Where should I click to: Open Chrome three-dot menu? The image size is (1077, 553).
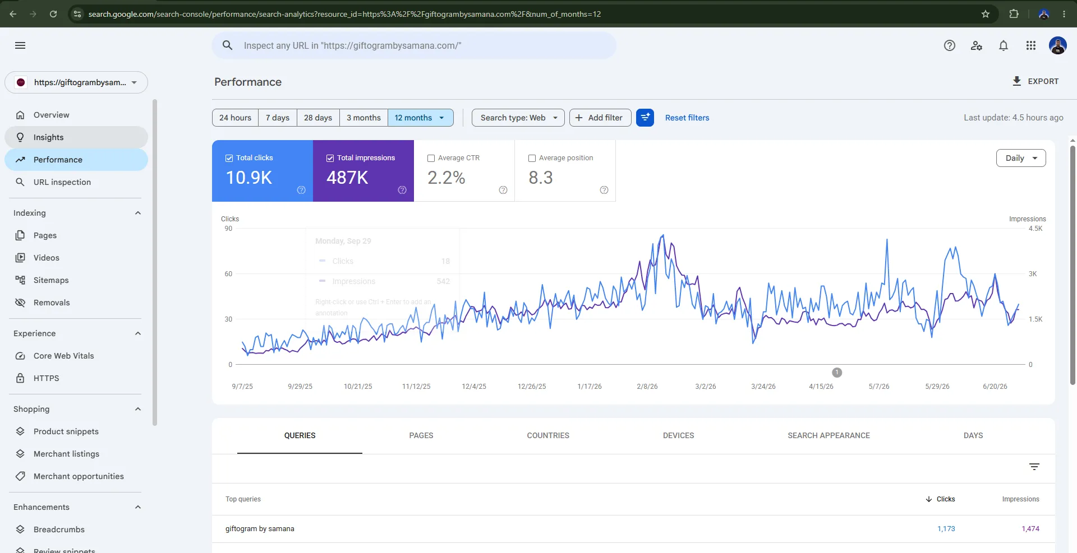pos(1064,14)
